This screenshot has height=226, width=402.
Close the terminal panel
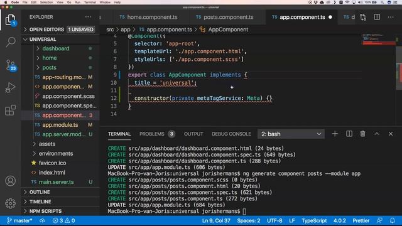pos(391,134)
